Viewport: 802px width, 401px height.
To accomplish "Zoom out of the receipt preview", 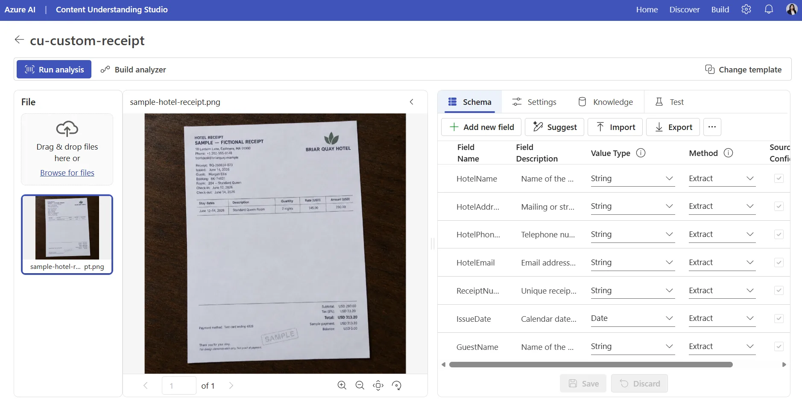I will click(x=360, y=386).
